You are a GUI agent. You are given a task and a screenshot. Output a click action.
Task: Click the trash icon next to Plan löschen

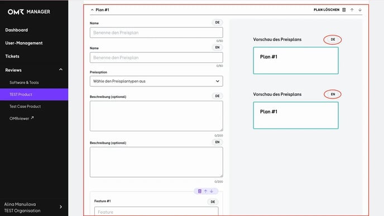click(344, 10)
